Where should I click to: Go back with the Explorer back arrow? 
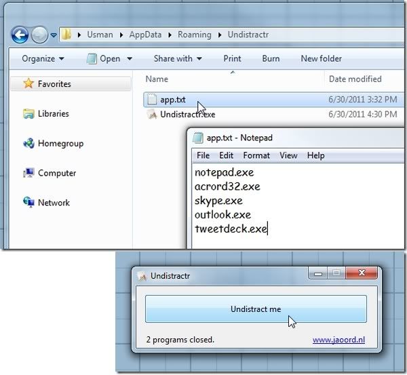point(20,35)
